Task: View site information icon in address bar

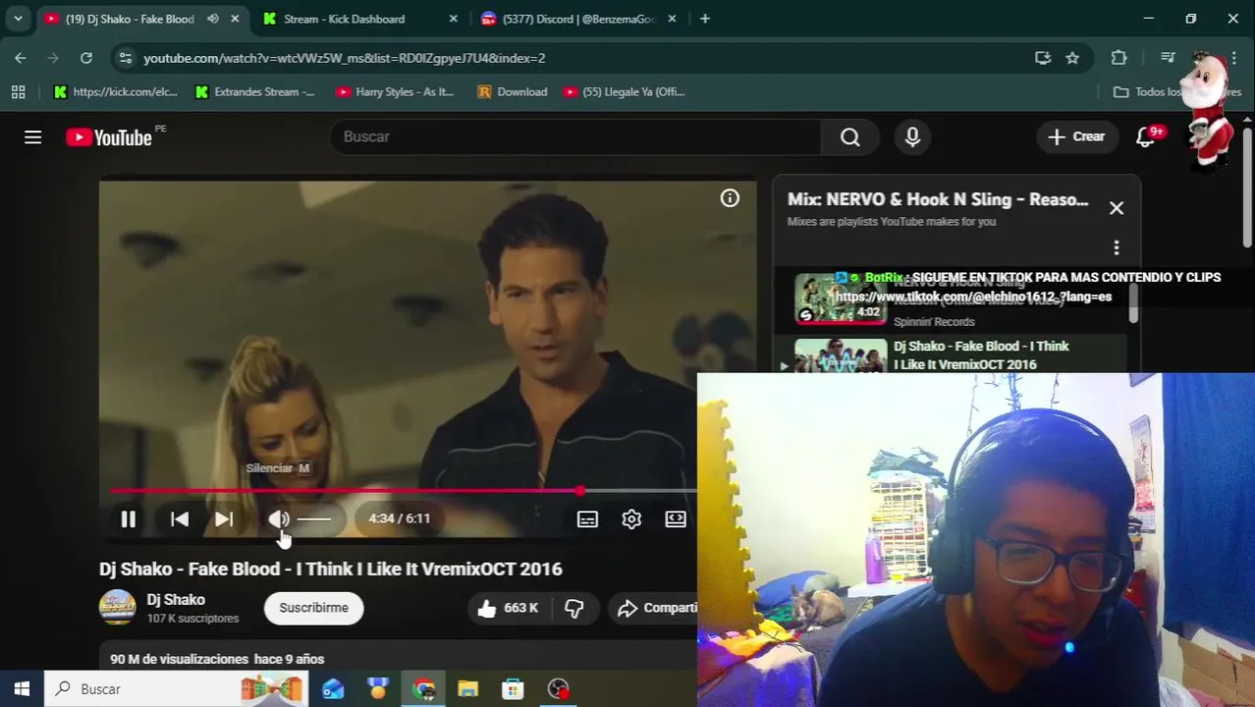Action: pos(125,58)
